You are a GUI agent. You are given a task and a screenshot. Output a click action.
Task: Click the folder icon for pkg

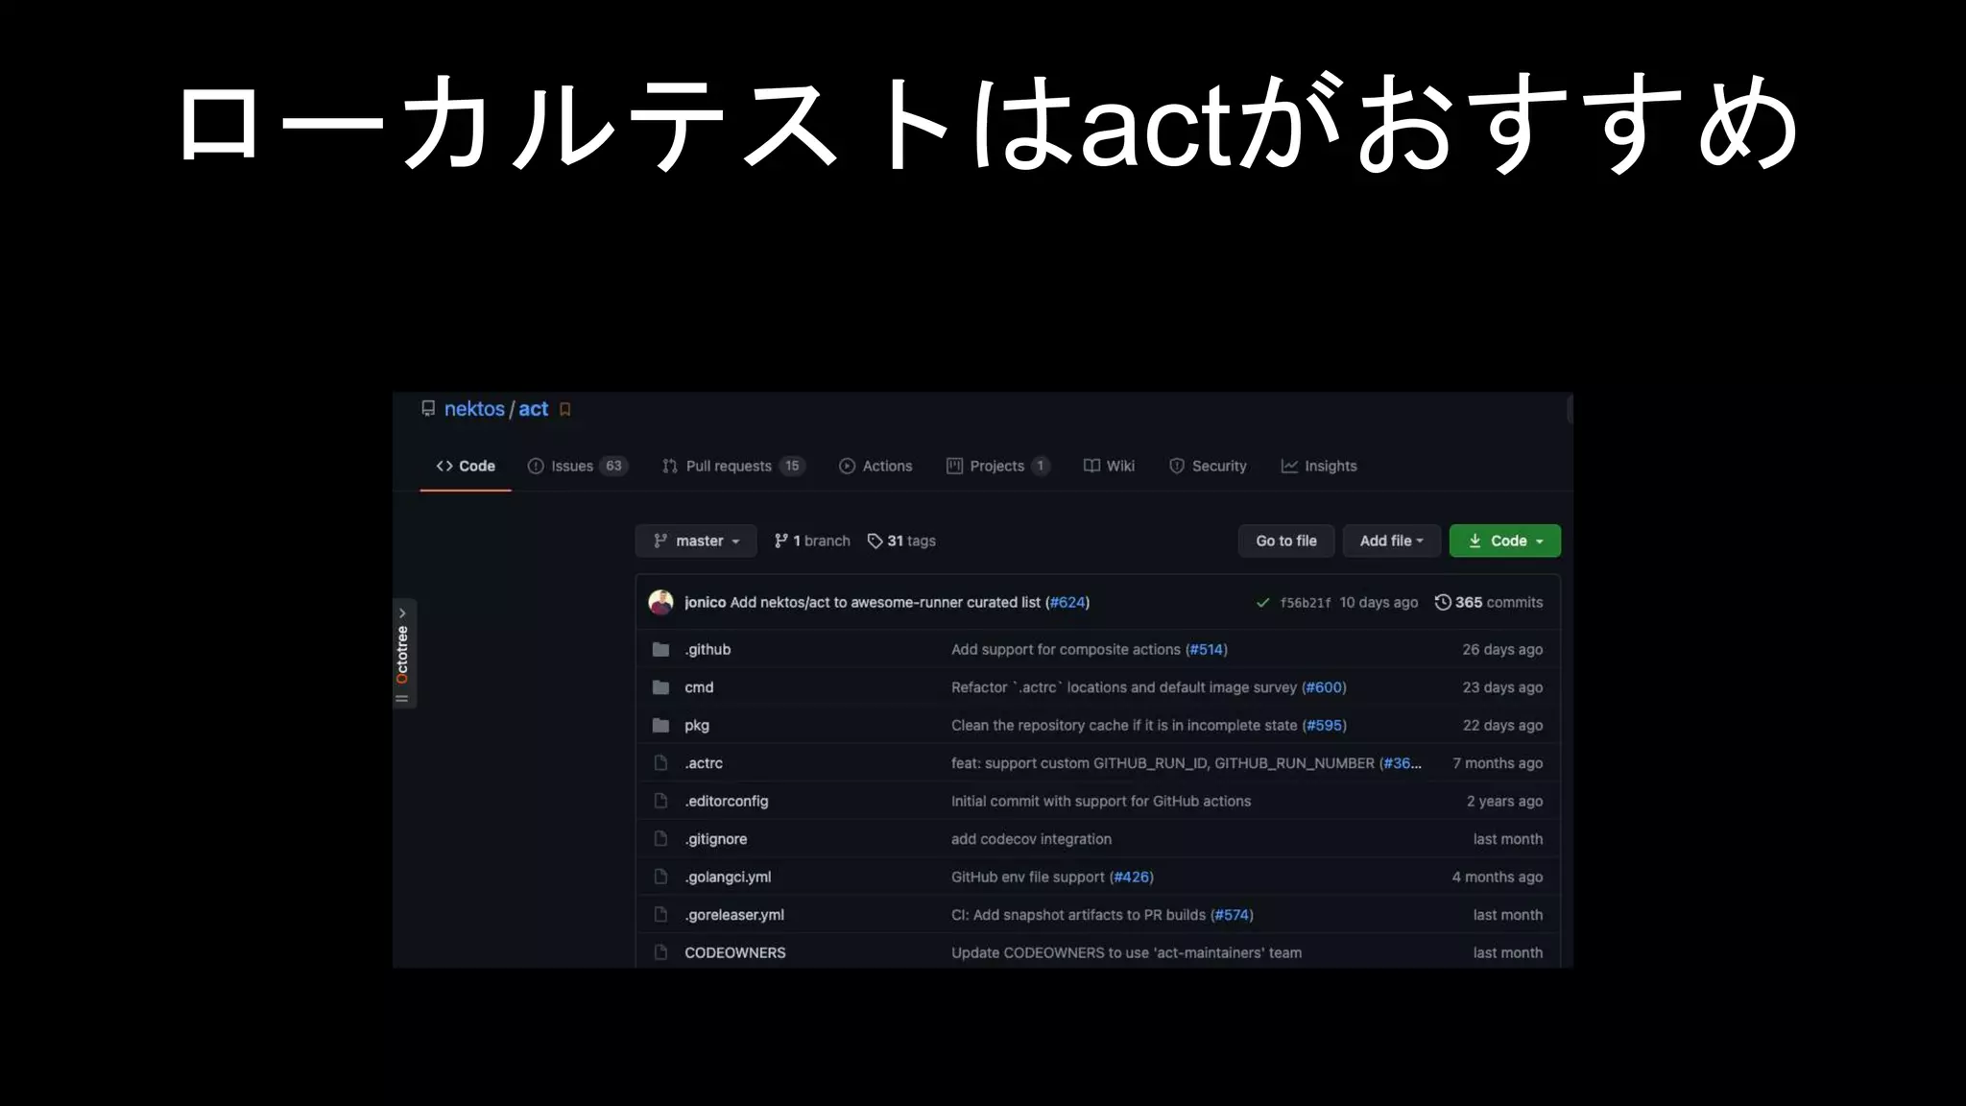[x=660, y=725]
